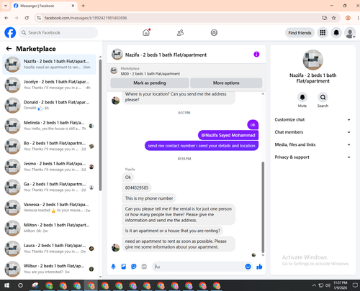Open the Friends icon in top navigation

180,32
